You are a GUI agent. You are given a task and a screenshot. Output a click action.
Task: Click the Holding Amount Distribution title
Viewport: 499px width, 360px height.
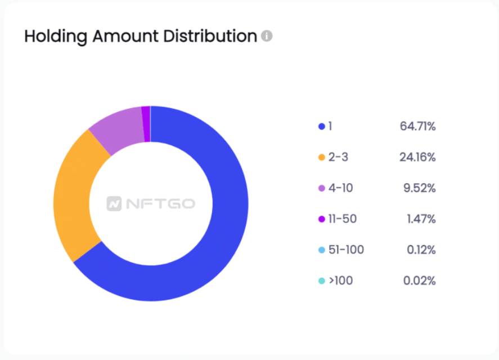[141, 37]
